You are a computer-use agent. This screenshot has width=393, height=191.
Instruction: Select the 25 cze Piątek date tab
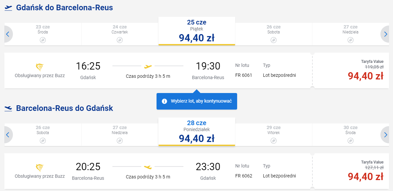coord(197,31)
